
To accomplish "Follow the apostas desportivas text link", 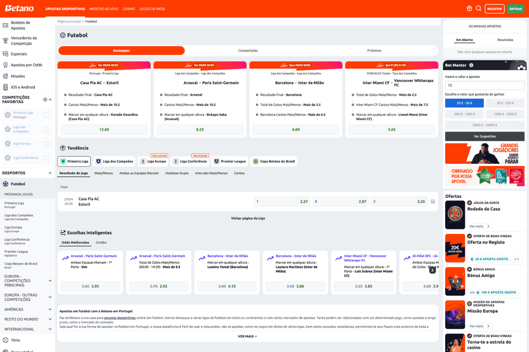I will 120,318.
